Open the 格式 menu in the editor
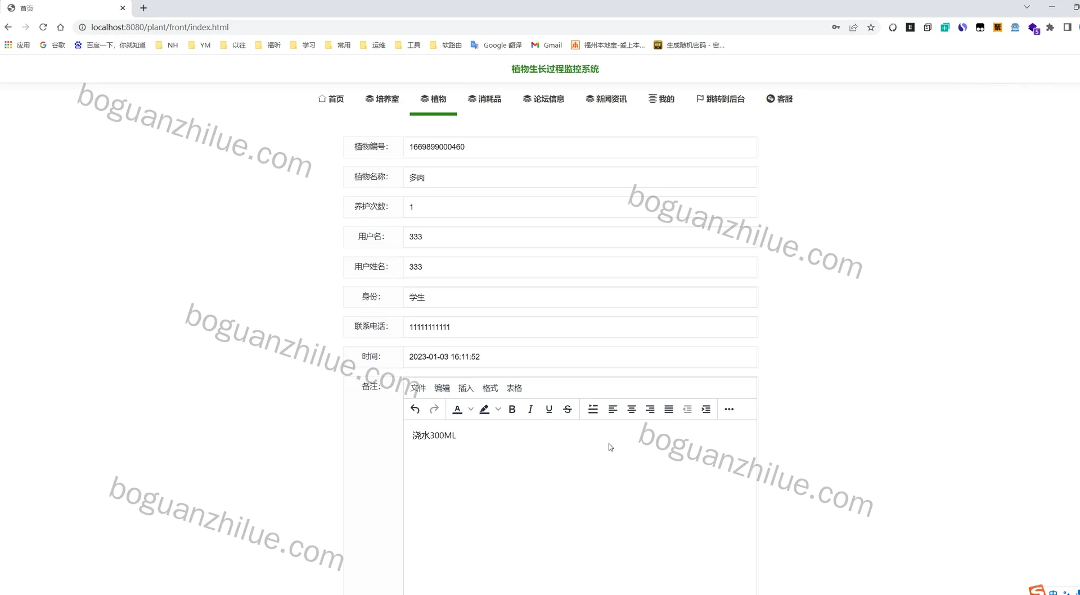The width and height of the screenshot is (1080, 595). click(x=490, y=388)
